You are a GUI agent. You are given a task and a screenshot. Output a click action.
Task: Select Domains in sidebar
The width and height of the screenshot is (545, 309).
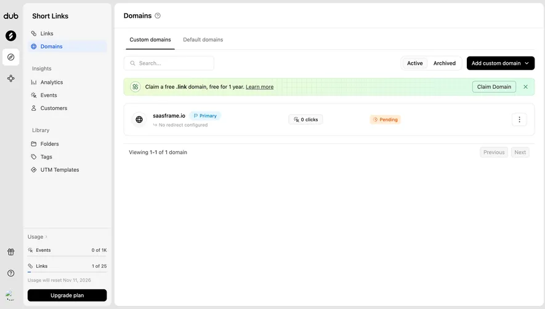67,46
